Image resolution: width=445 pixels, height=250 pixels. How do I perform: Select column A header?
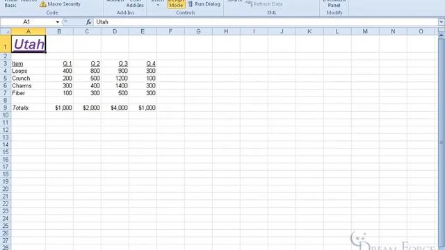pyautogui.click(x=29, y=31)
